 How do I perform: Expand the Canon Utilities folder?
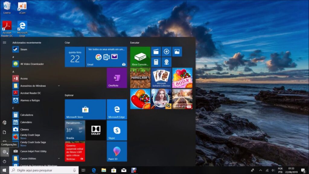pos(59,158)
